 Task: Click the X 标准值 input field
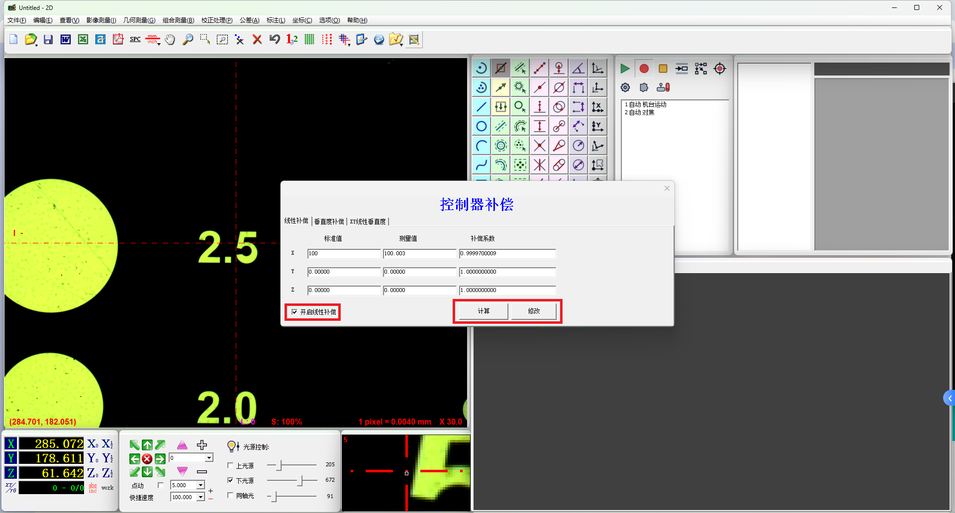344,253
